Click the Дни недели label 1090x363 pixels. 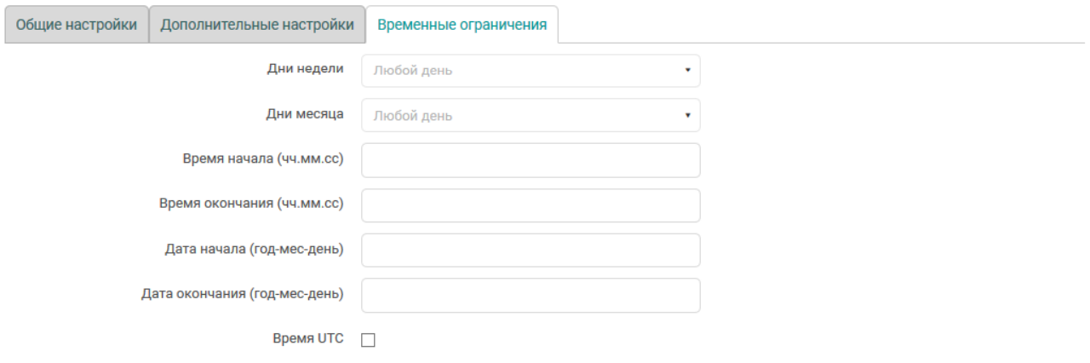click(306, 69)
